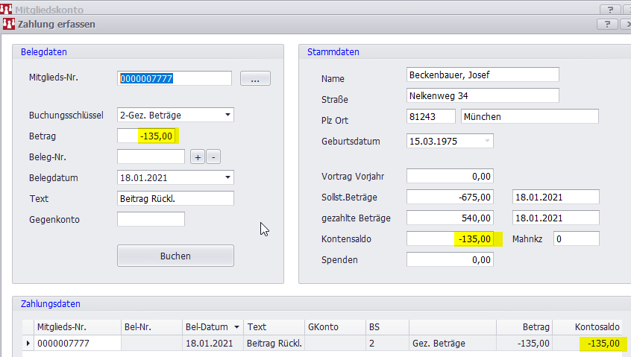This screenshot has height=357, width=631.
Task: Click the Text field containing Beitrag Rückl.
Action: (x=175, y=198)
